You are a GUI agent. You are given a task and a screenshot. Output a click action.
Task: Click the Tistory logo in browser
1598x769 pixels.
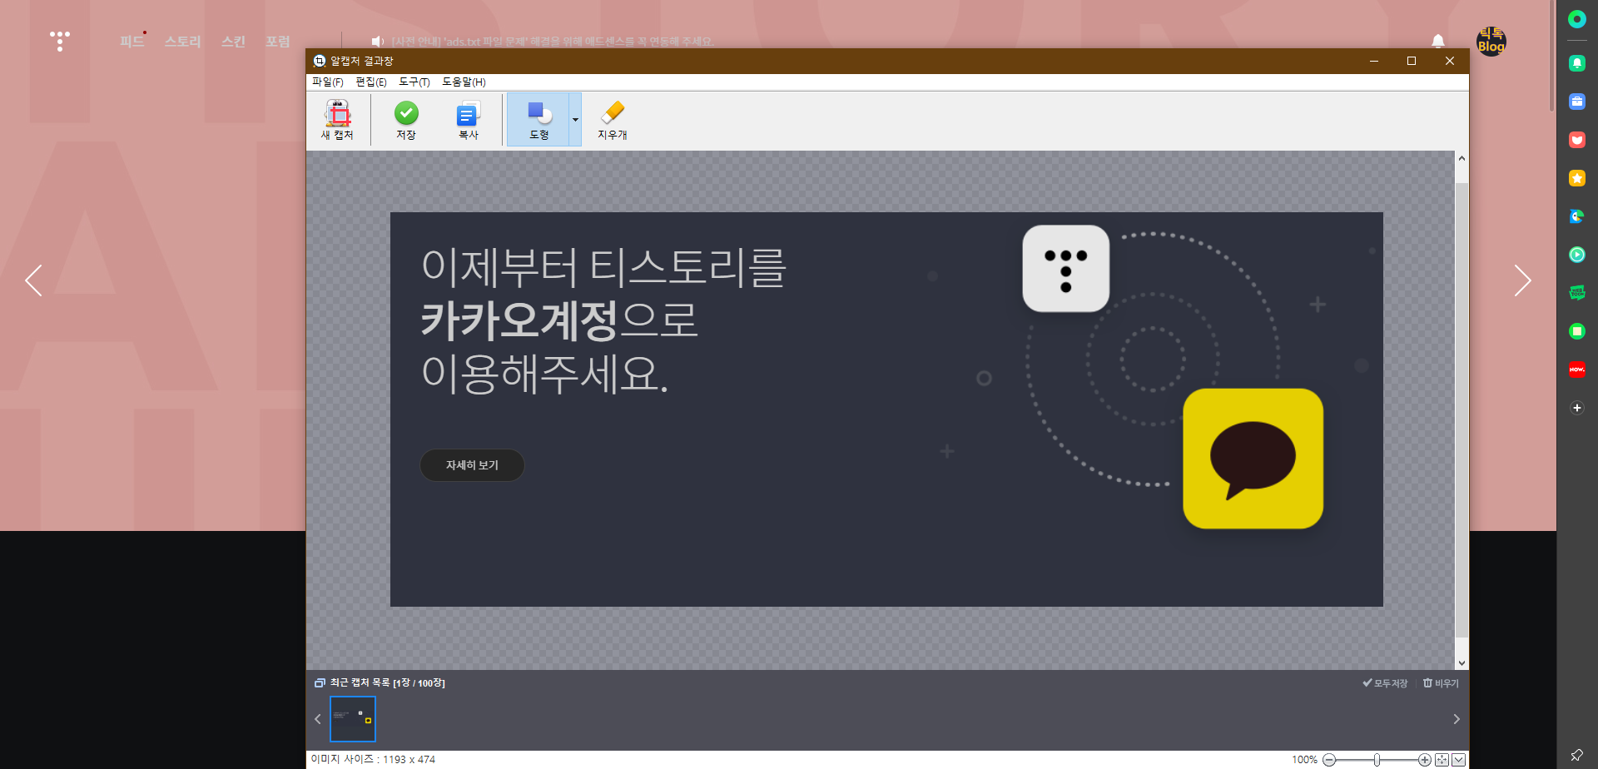click(x=60, y=41)
